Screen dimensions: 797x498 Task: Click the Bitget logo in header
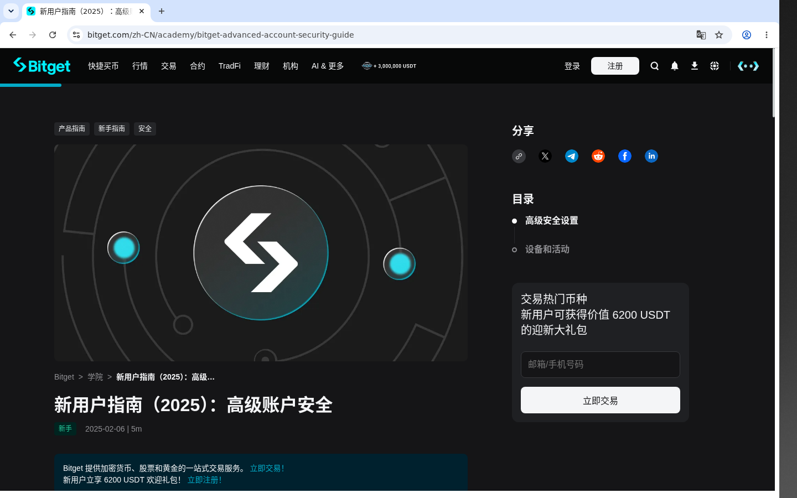[42, 66]
